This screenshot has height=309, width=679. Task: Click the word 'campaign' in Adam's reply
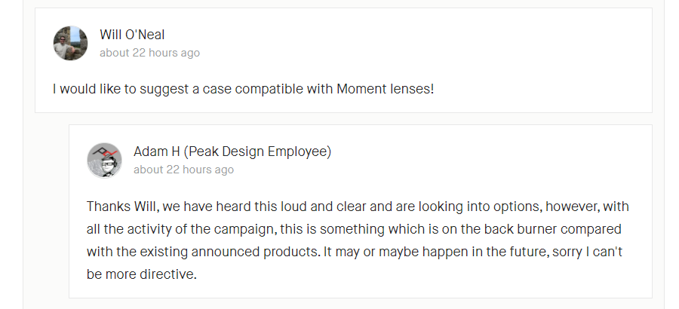[x=244, y=229]
